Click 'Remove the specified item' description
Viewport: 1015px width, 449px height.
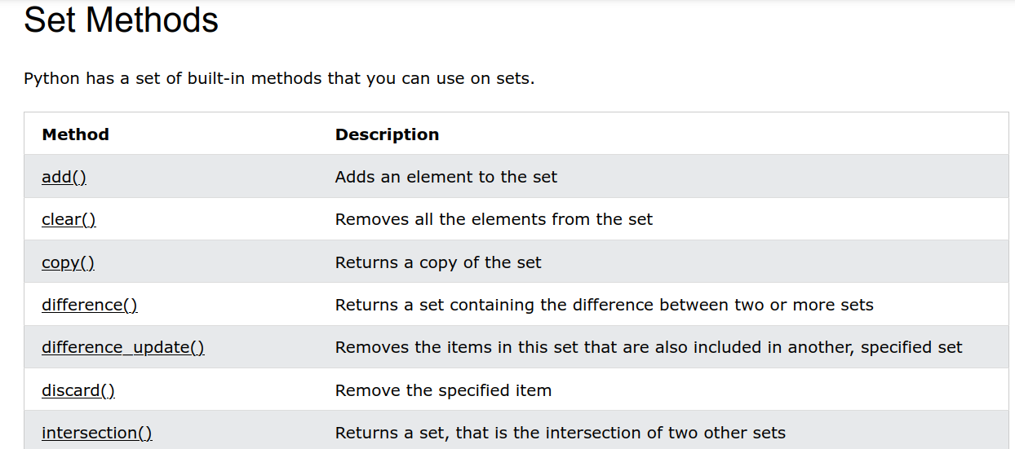[x=443, y=390]
